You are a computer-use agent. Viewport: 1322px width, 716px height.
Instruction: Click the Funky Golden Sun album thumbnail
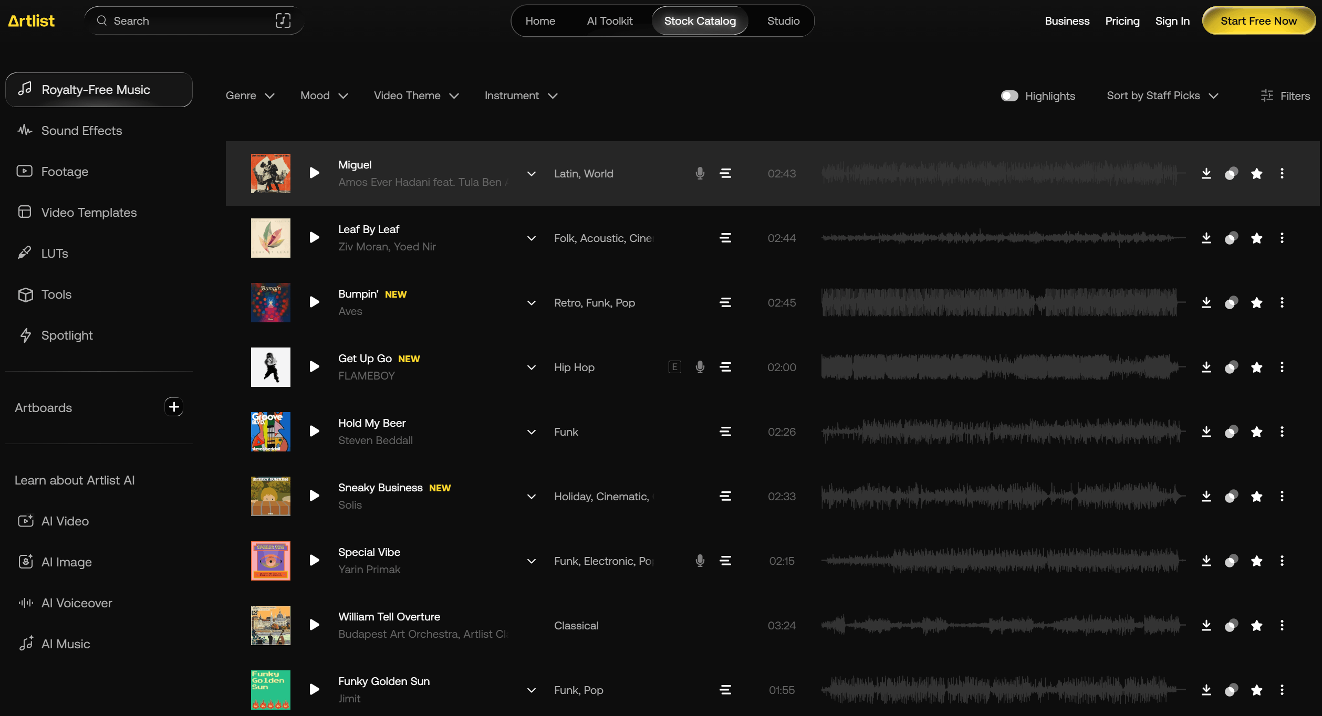coord(270,690)
